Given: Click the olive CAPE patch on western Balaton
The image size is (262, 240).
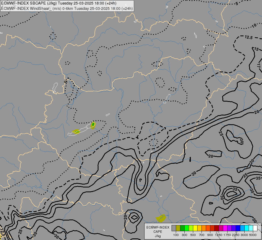Looking at the screenshot, I should coord(76,131).
